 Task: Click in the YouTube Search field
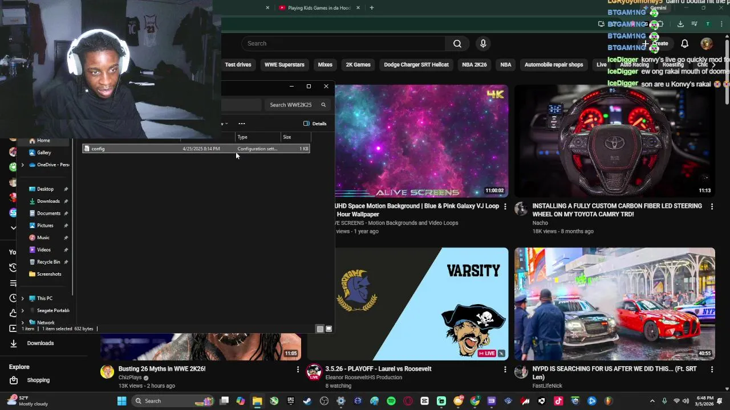343,43
